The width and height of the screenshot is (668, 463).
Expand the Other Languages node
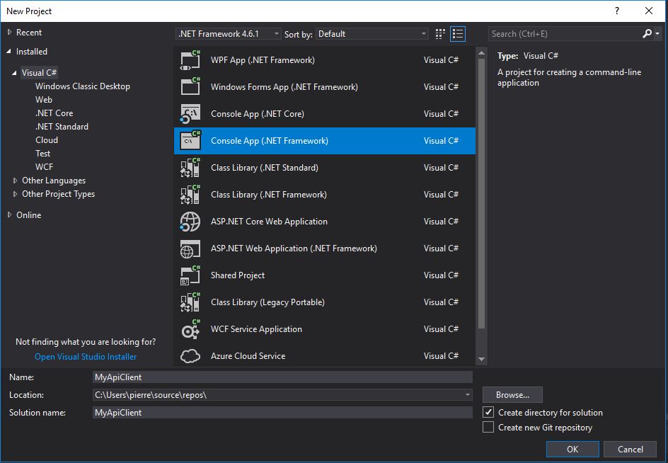pos(16,181)
